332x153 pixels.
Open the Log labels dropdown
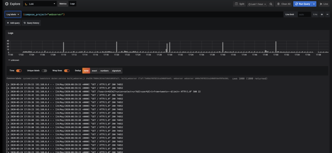tap(13, 14)
